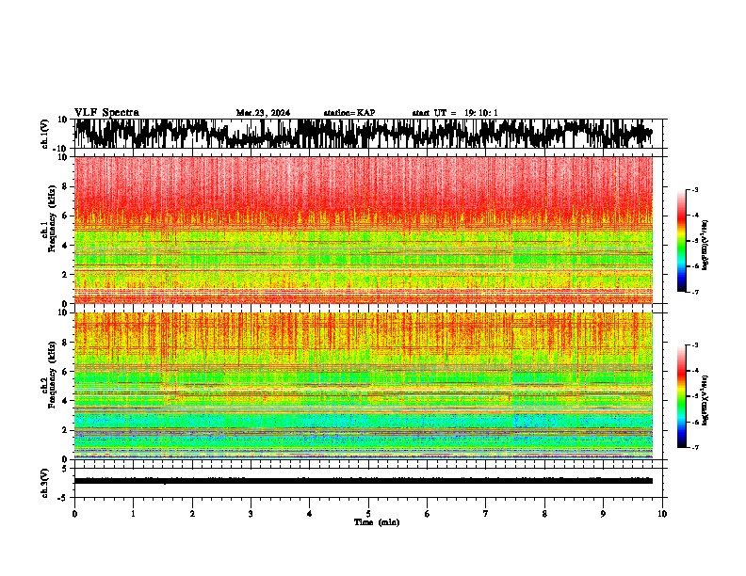The height and width of the screenshot is (576, 746).
Task: Click the 'Time (min)' x-axis label
Action: pyautogui.click(x=377, y=522)
